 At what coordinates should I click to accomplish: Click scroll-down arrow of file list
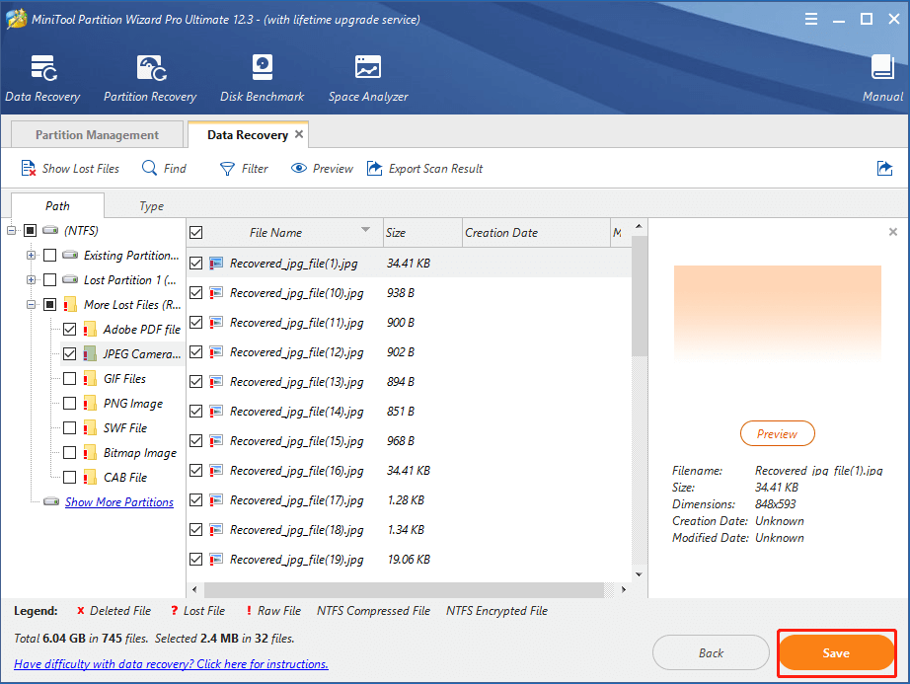point(639,574)
